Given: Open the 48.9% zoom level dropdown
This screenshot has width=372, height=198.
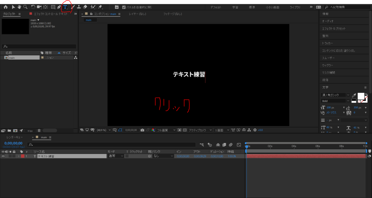Looking at the screenshot, I should pos(105,130).
